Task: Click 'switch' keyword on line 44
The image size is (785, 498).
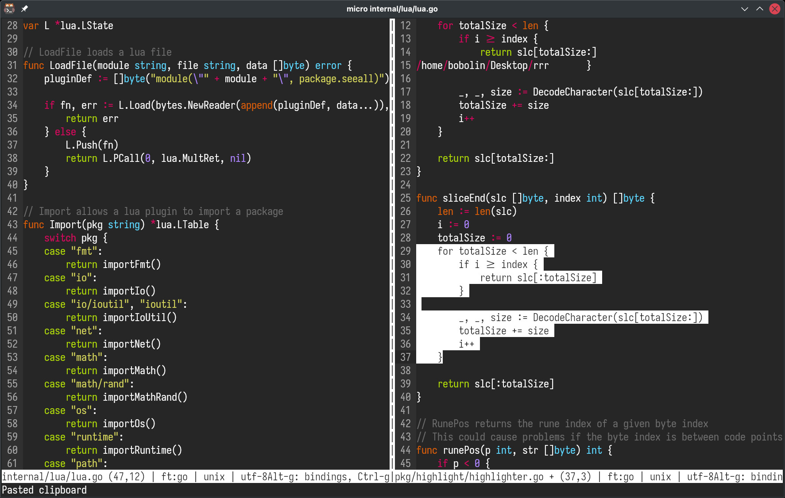Action: tap(60, 238)
